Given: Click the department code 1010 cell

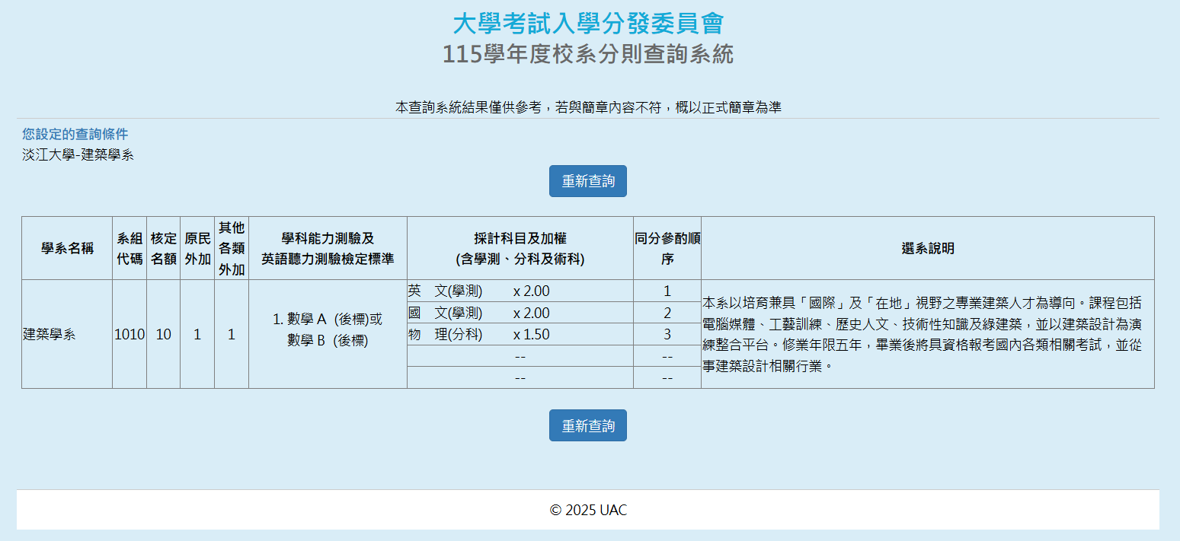Looking at the screenshot, I should [130, 334].
